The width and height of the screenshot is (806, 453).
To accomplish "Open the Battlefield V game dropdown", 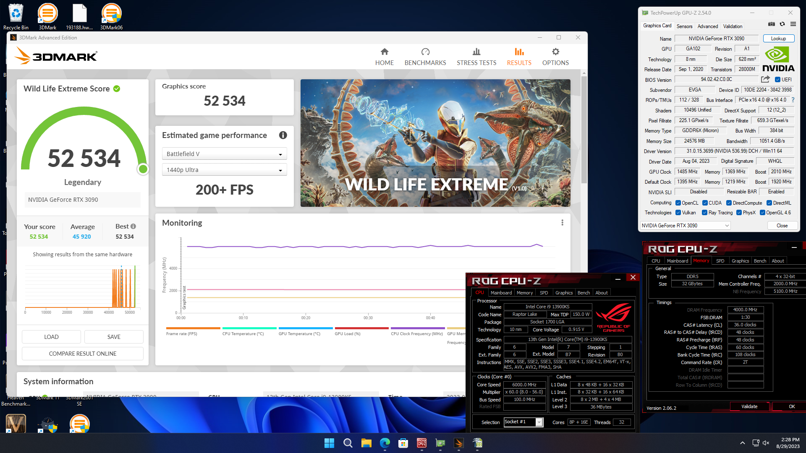I will point(224,154).
